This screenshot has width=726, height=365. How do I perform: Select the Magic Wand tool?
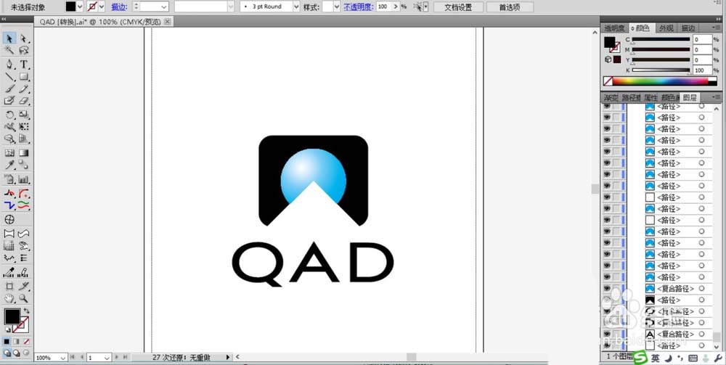[x=9, y=50]
